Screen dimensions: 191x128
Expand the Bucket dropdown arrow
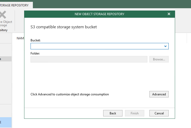(166, 46)
